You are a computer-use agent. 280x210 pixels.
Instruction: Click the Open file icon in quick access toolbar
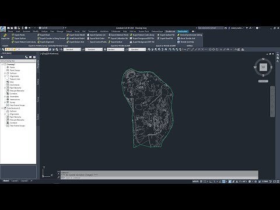(x=12, y=28)
